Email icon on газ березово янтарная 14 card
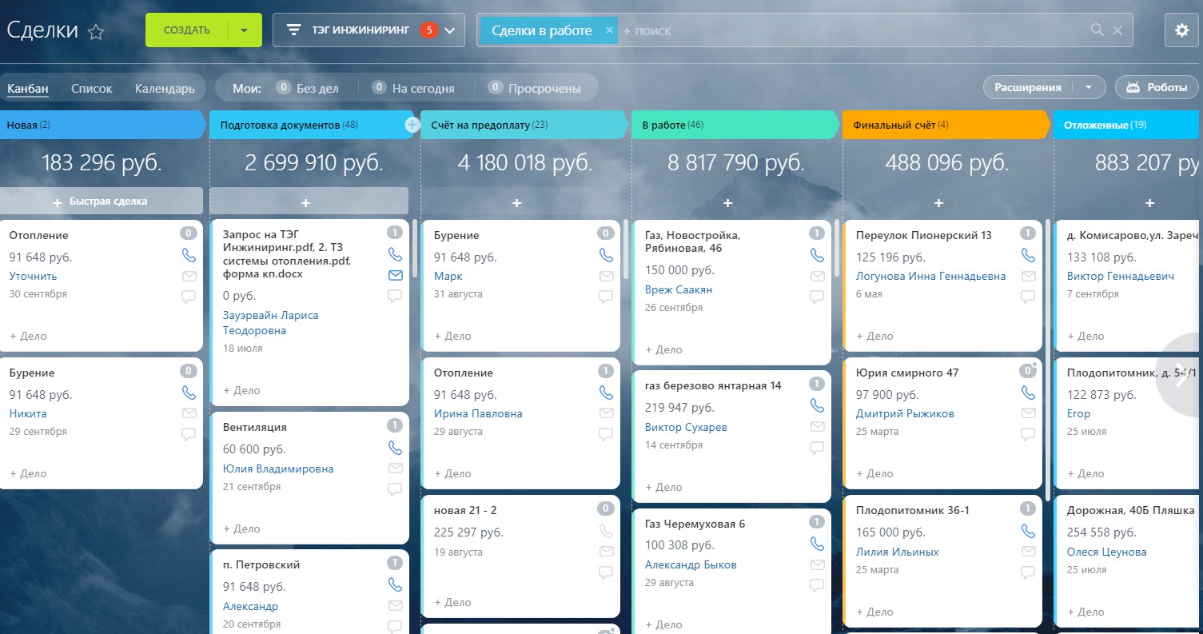 click(817, 427)
